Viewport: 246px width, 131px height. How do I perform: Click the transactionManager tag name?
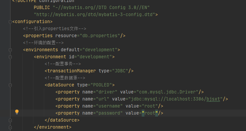[72, 71]
